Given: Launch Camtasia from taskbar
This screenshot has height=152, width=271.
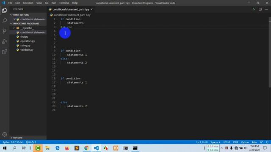Looking at the screenshot, I should 38,148.
